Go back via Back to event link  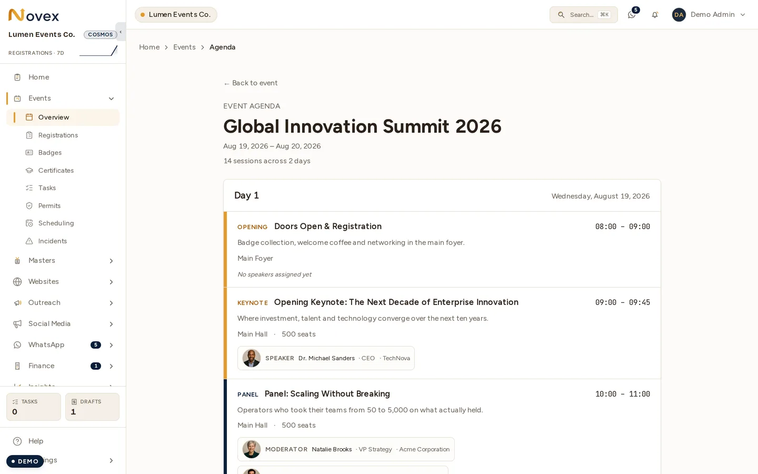coord(251,83)
